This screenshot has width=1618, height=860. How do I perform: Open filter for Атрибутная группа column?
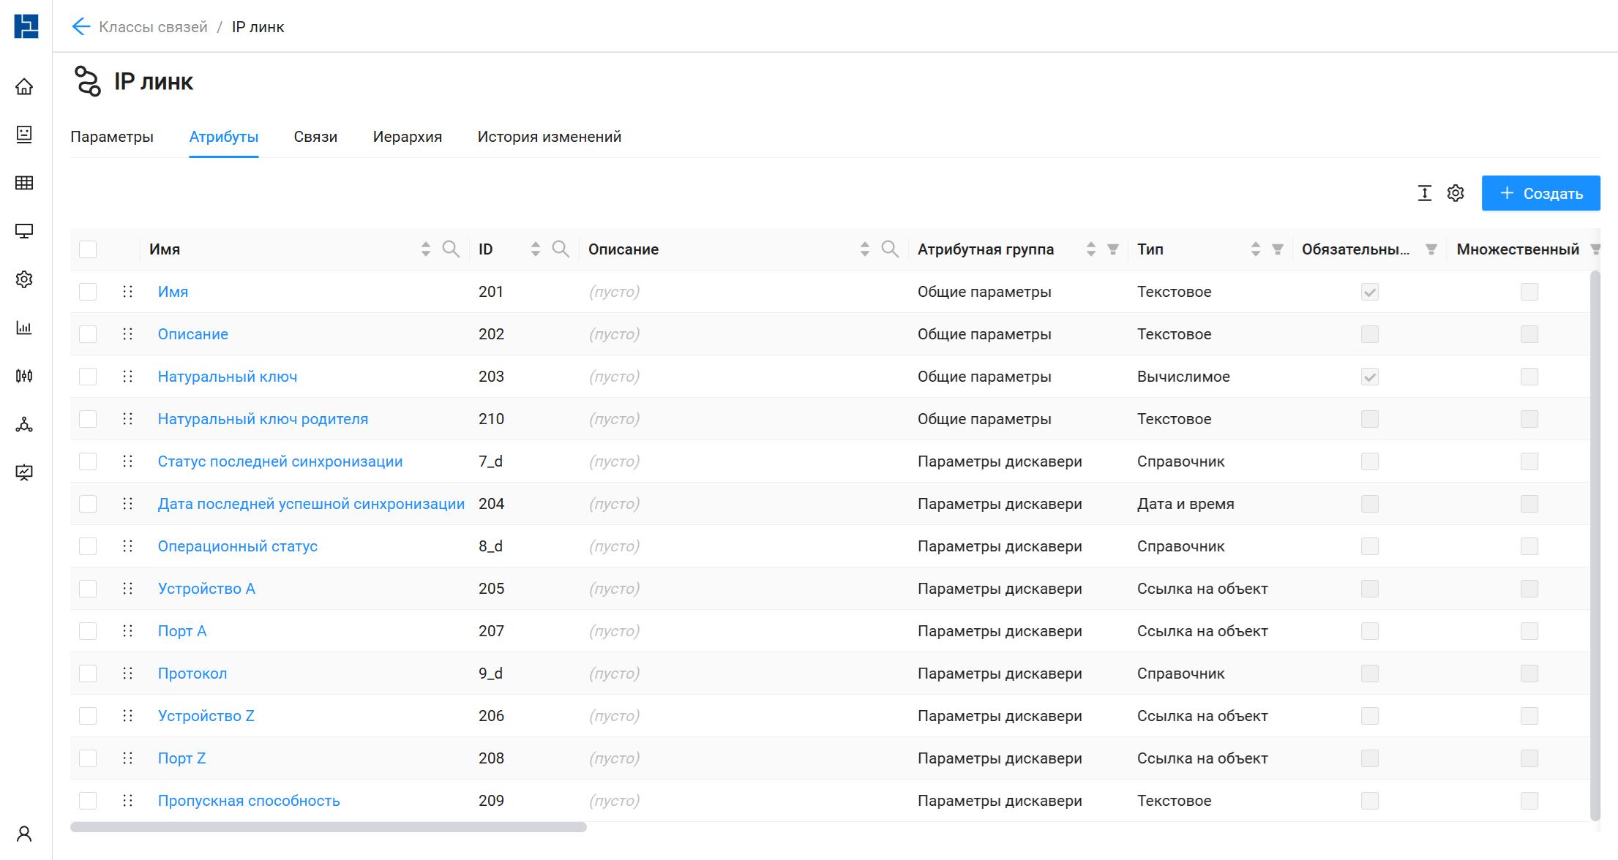click(x=1113, y=249)
